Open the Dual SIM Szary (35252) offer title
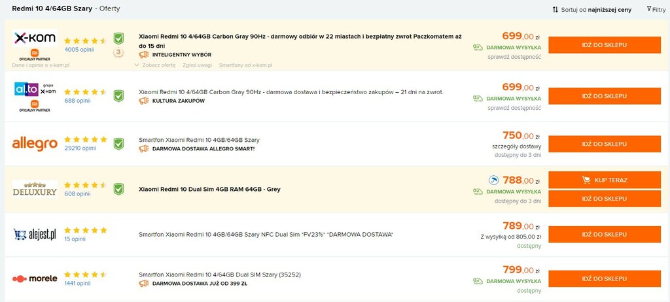This screenshot has height=302, width=670. point(220,275)
